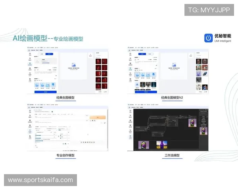
Task: Open the bottle-in-yellow-field thumbnail in 工作流模型
Action: coord(162,145)
